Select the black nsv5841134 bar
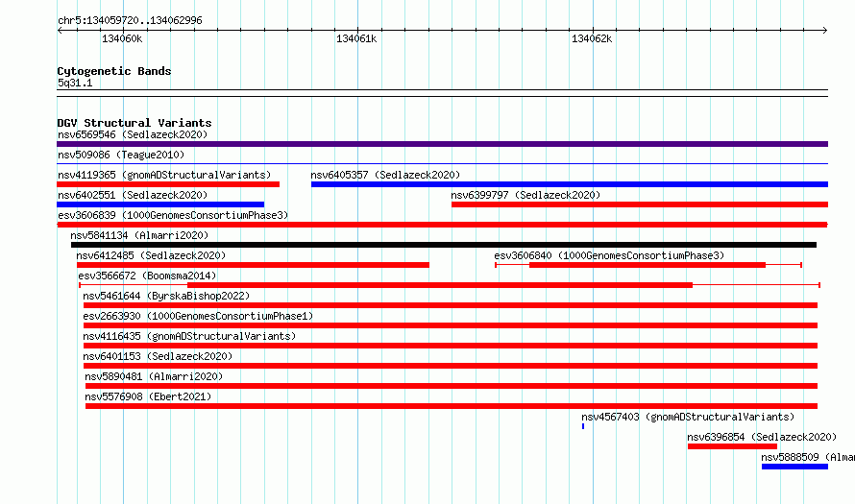This screenshot has height=504, width=855. pyautogui.click(x=444, y=245)
